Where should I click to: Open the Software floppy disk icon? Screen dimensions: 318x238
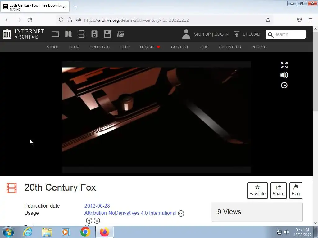tap(107, 34)
